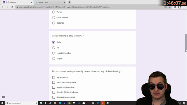Select the Depends radio option
The image size is (187, 105).
click(x=53, y=23)
